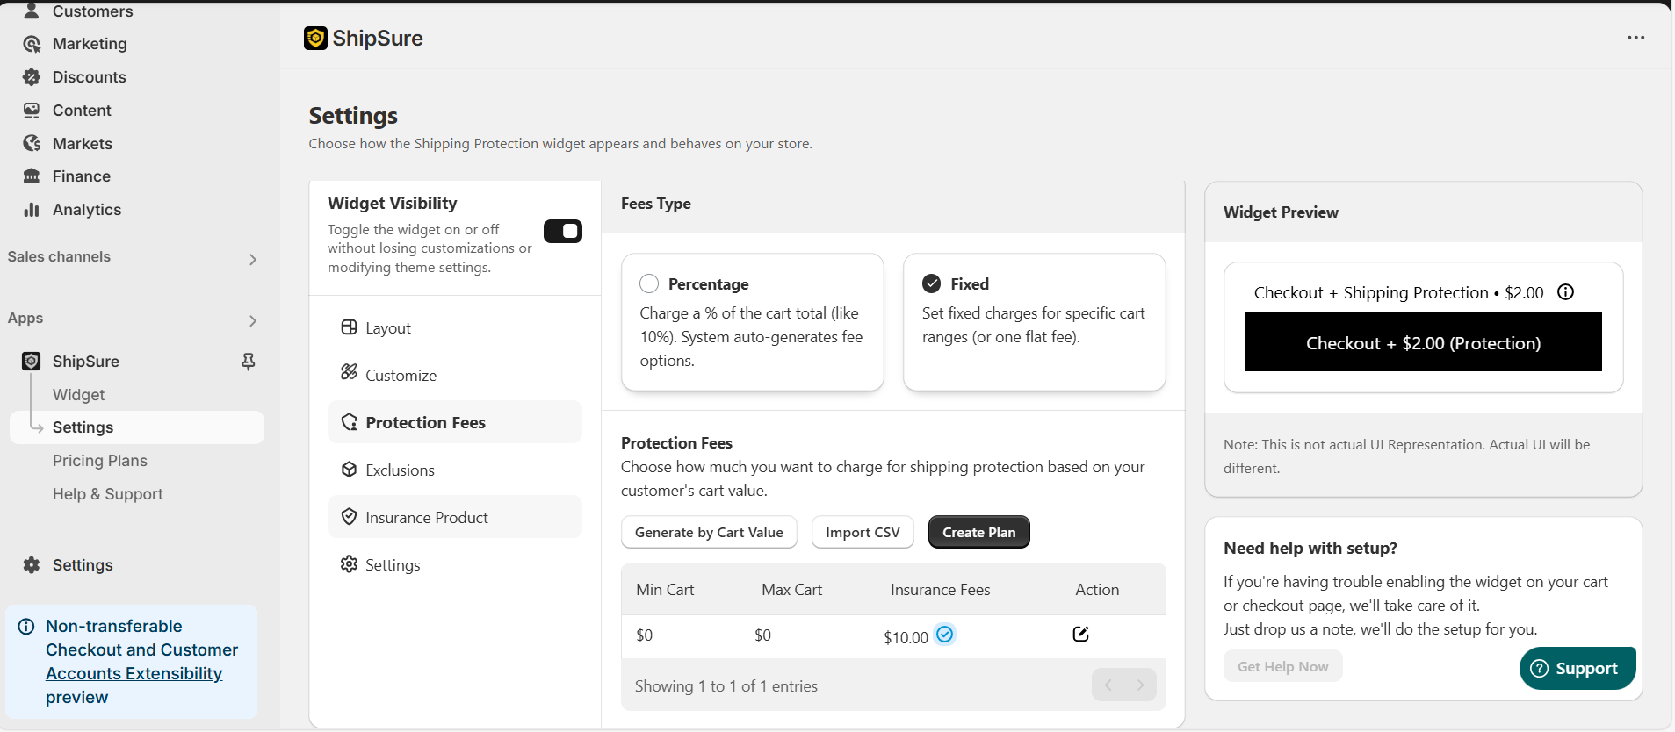Select the Percentage fees radio button

click(649, 283)
